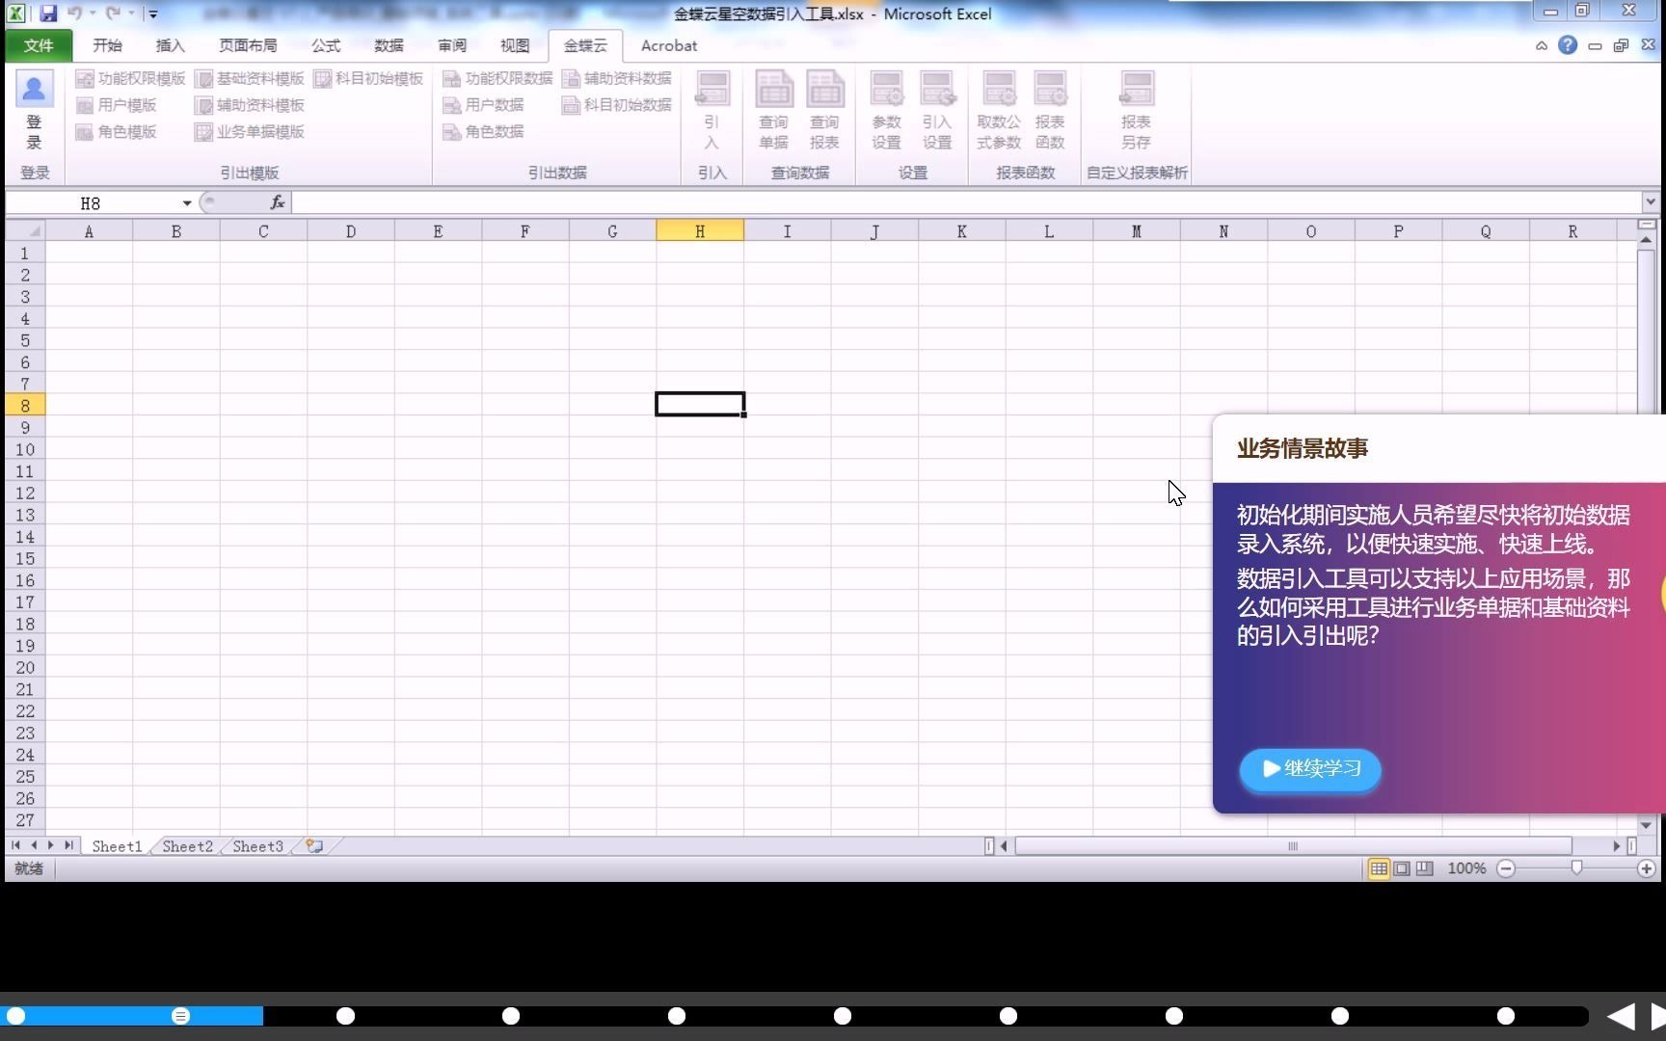Viewport: 1666px width, 1041px height.
Task: Switch to Normal view in status bar
Action: pyautogui.click(x=1379, y=868)
